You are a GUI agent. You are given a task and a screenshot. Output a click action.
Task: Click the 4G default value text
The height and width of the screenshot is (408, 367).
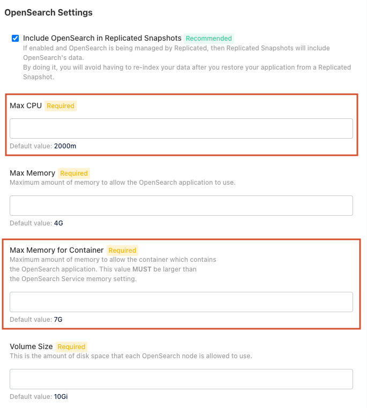click(58, 223)
